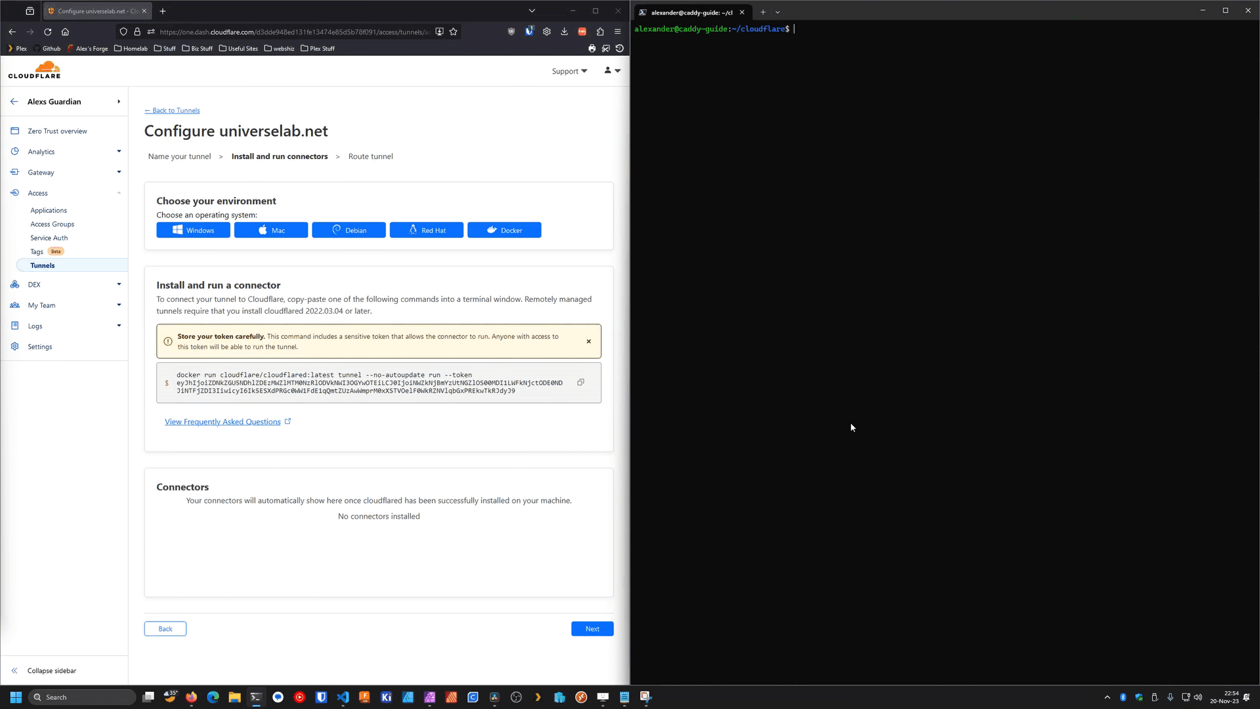Open Visual Studio Code from the taskbar
The image size is (1260, 709).
pyautogui.click(x=343, y=697)
